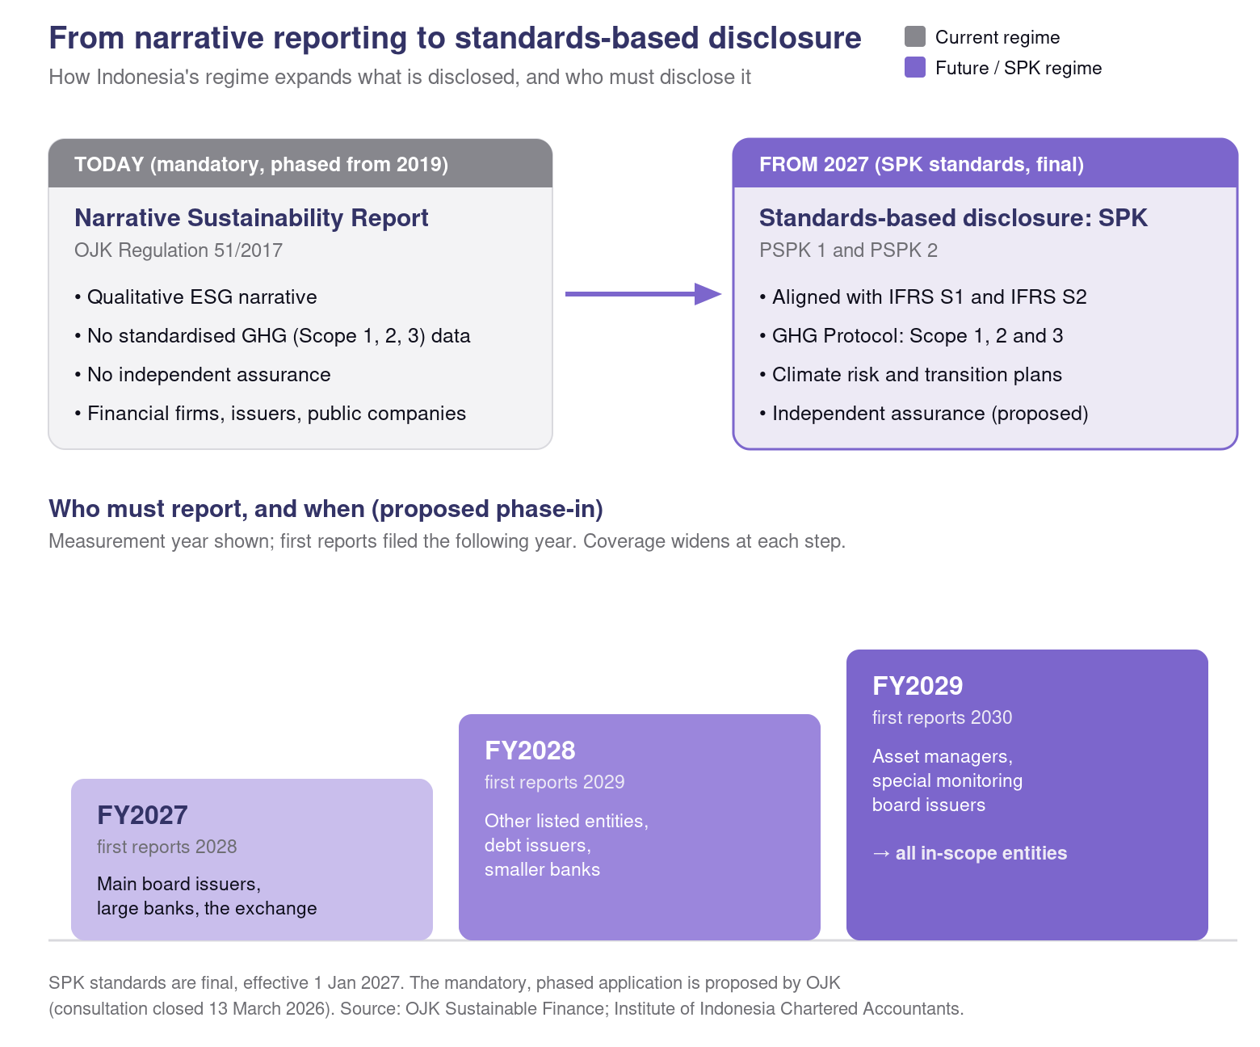Click 'Asset managers, special monitoring board issuers'
1260x1047 pixels.
[947, 780]
